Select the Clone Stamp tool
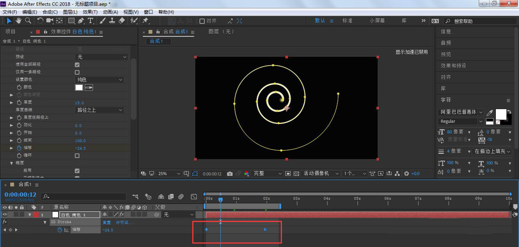The width and height of the screenshot is (519, 247). [112, 21]
